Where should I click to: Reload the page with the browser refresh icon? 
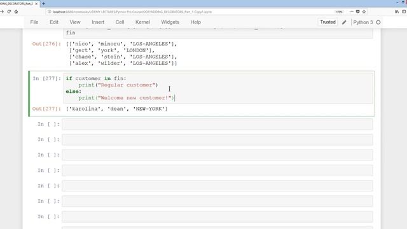[9, 11]
